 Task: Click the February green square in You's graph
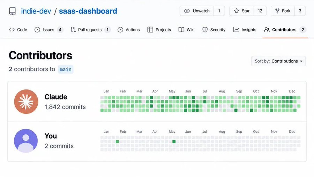[117, 141]
